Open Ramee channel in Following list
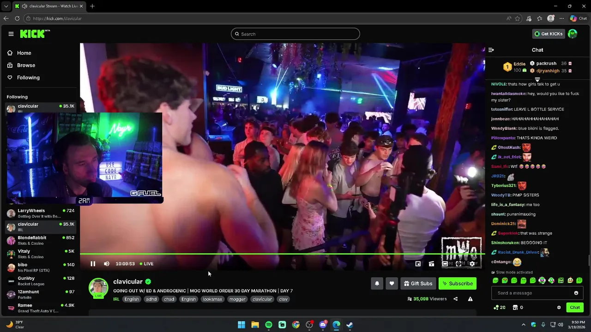 (x=40, y=308)
